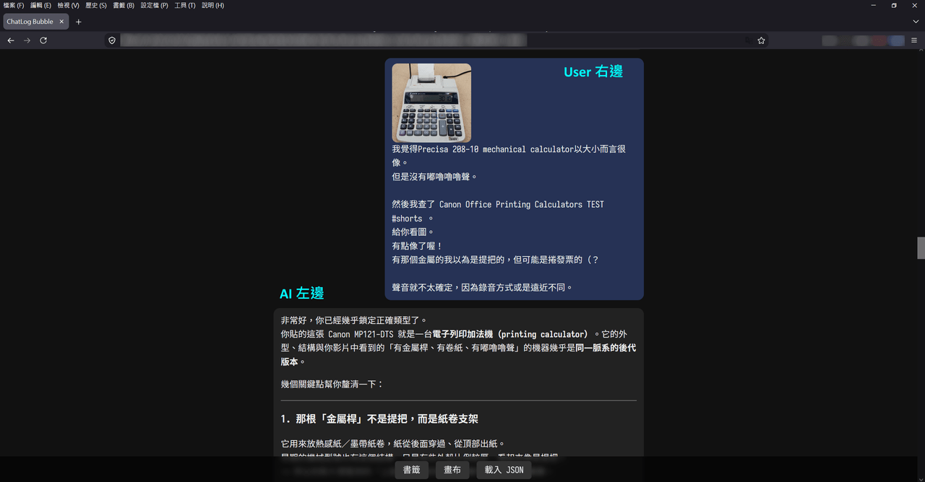Open the 書籤 (B) menu in menu bar
The image size is (925, 482).
click(124, 5)
